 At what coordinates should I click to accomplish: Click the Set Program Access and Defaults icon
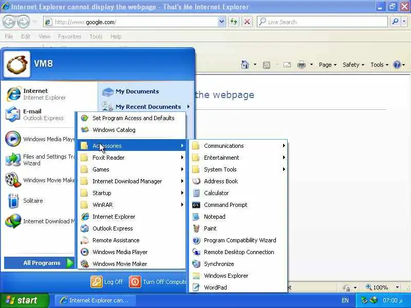tap(84, 118)
